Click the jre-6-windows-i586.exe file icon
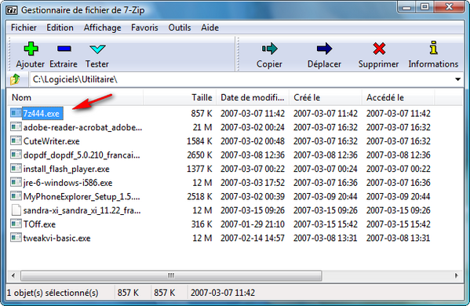470x306 pixels. point(16,182)
